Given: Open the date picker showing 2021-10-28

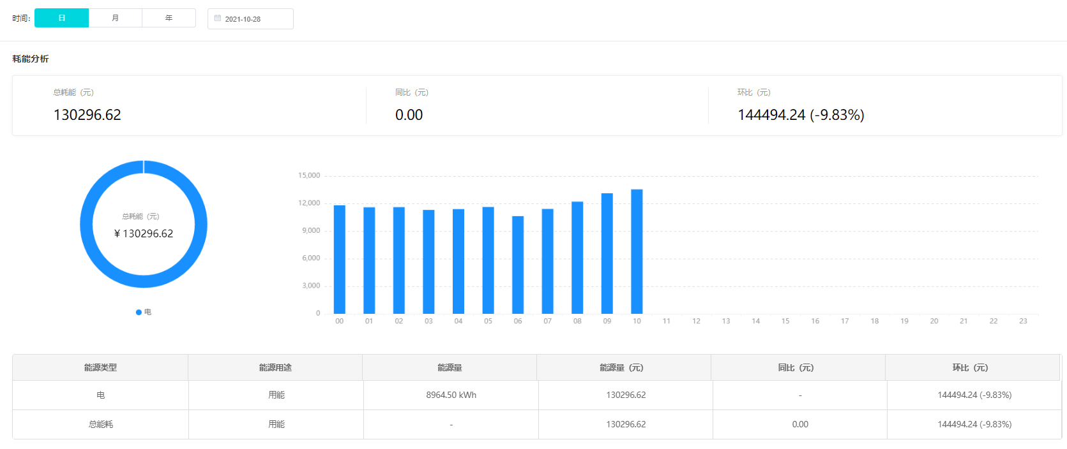Looking at the screenshot, I should 250,19.
